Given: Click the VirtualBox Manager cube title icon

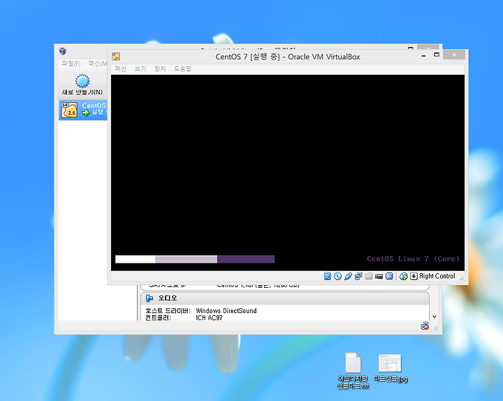Looking at the screenshot, I should click(x=63, y=51).
